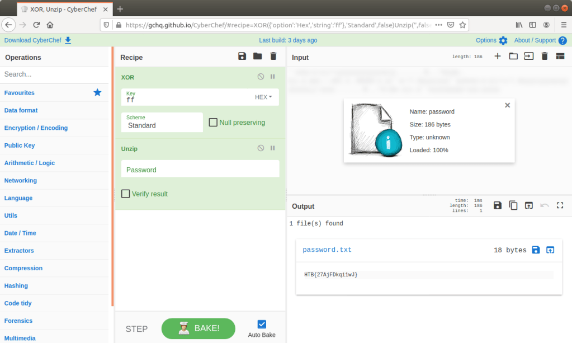Download password.txt with the save icon

(536, 250)
